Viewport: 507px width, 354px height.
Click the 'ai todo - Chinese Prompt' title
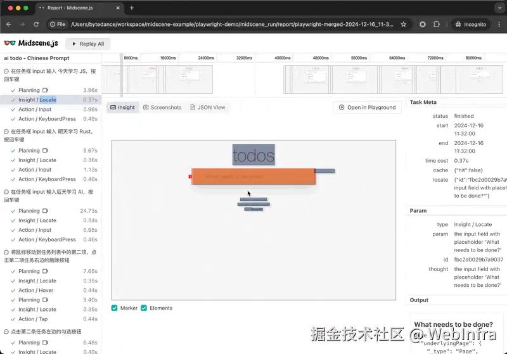pyautogui.click(x=37, y=58)
